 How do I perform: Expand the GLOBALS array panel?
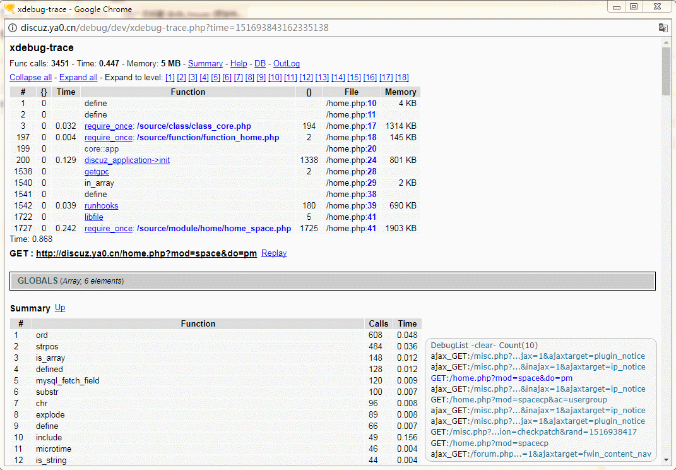pos(333,281)
